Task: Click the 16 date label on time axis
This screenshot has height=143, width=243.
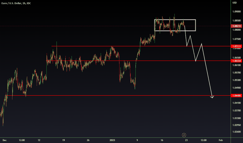Action: [x=162, y=140]
